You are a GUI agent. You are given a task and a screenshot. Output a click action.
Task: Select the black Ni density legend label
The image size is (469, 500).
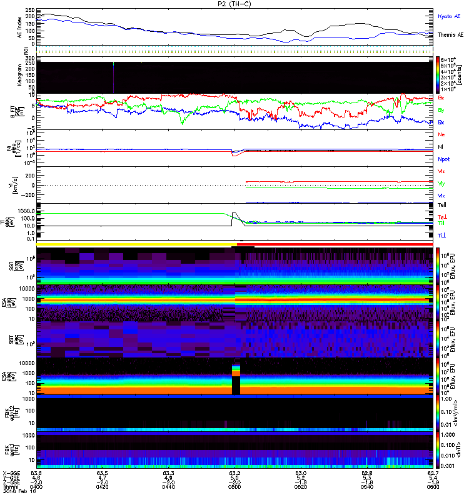click(441, 147)
